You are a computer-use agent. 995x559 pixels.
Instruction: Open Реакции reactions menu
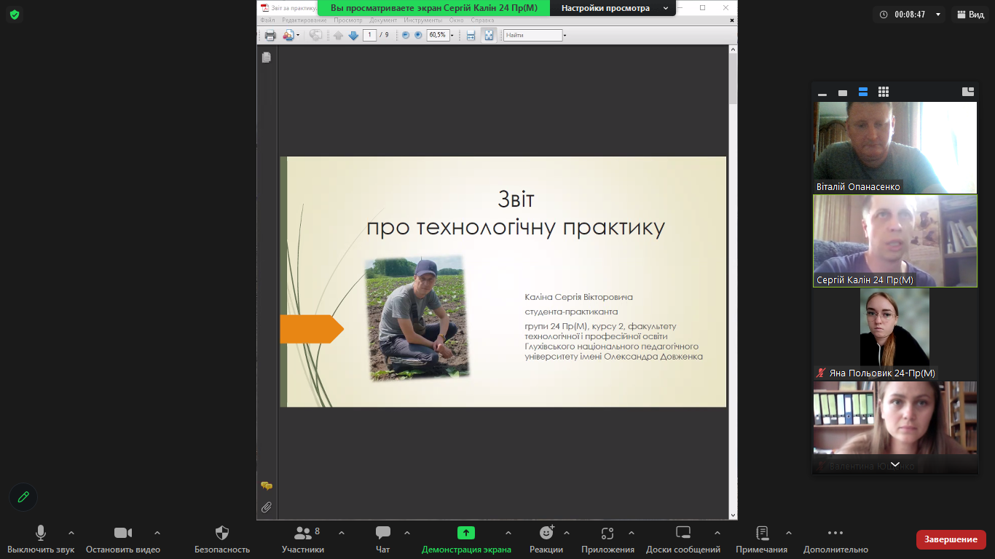[546, 539]
